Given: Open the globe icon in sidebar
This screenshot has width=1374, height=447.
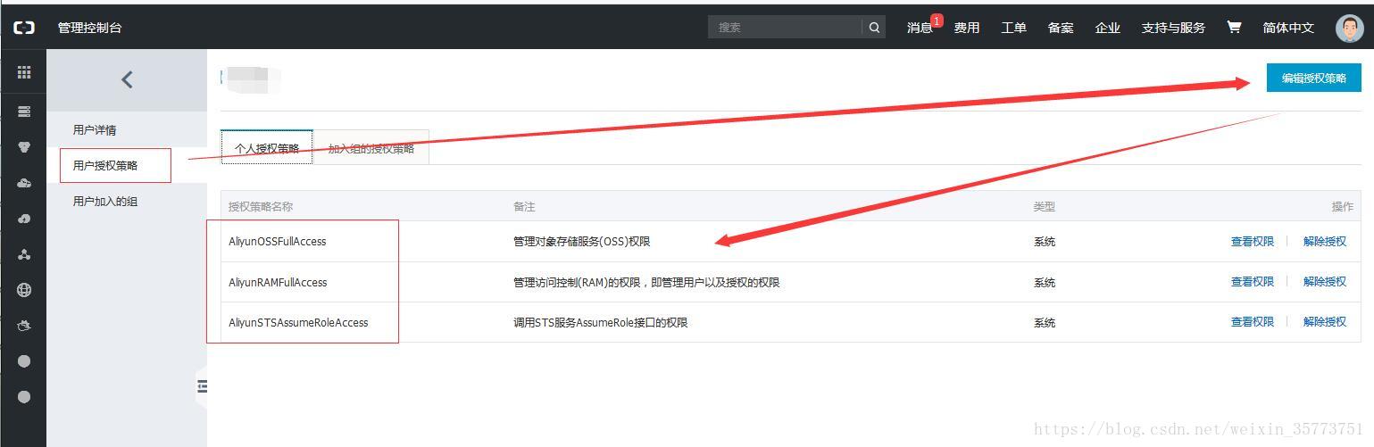Looking at the screenshot, I should pyautogui.click(x=24, y=290).
